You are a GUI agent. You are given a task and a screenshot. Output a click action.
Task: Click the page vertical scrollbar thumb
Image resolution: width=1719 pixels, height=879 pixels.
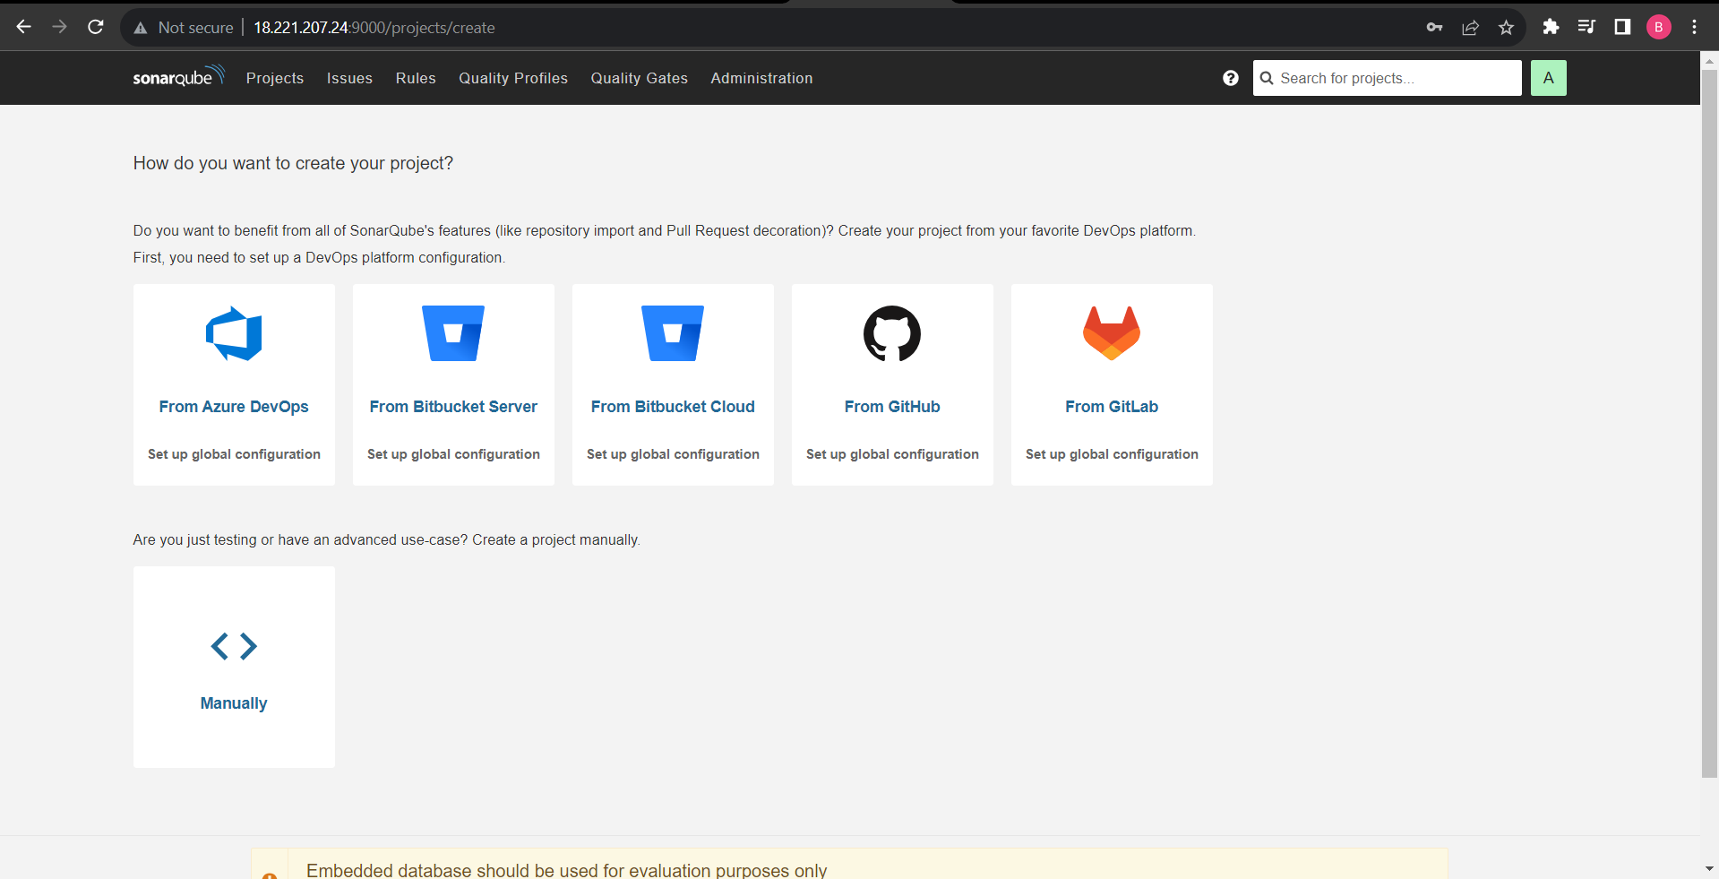(x=1709, y=423)
